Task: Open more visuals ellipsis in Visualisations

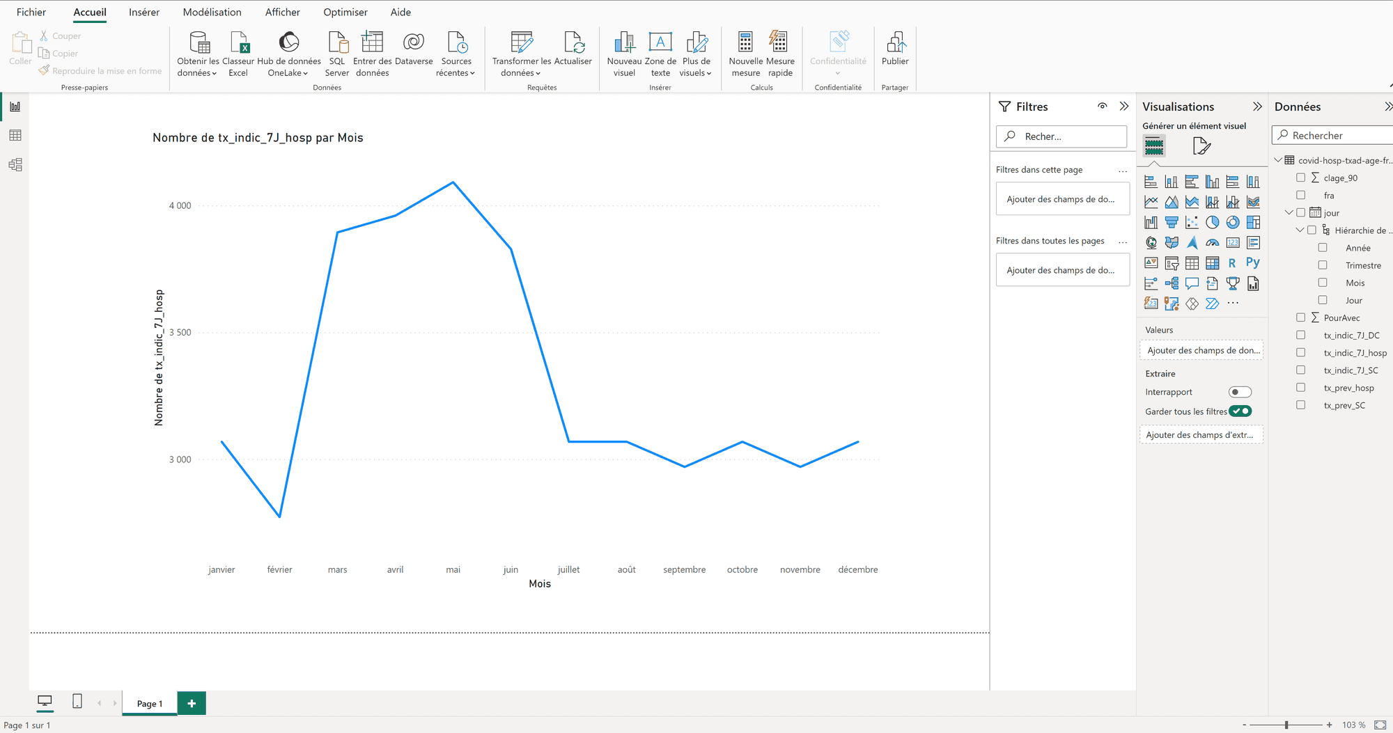Action: [1233, 303]
